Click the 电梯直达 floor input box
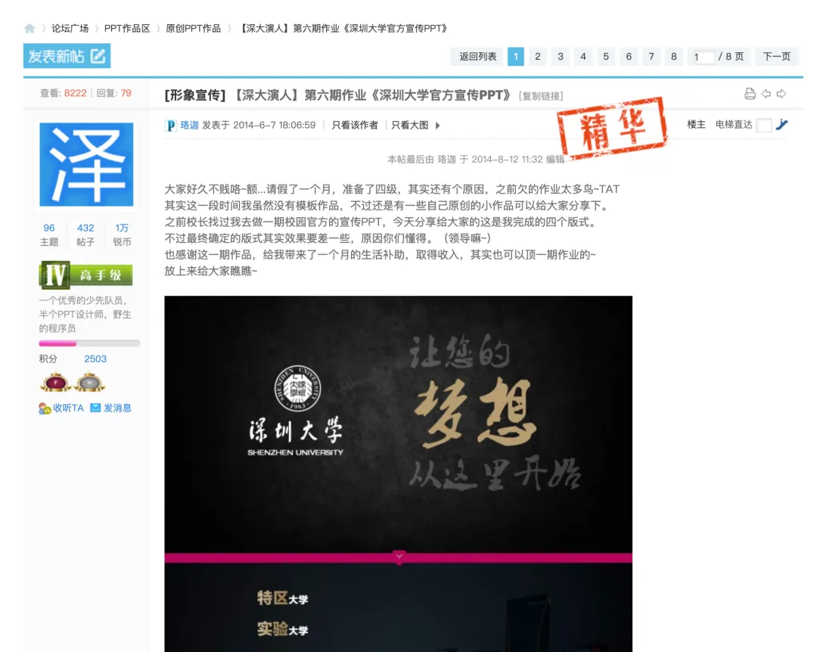Viewport: 817px width, 652px height. 763,125
